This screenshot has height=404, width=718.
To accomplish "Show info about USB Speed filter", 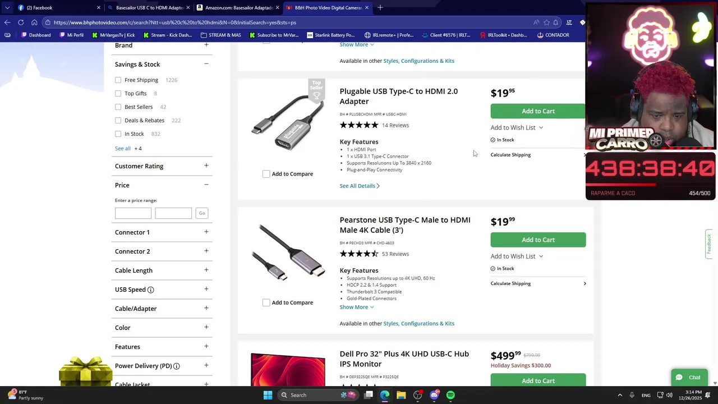I will pyautogui.click(x=150, y=290).
